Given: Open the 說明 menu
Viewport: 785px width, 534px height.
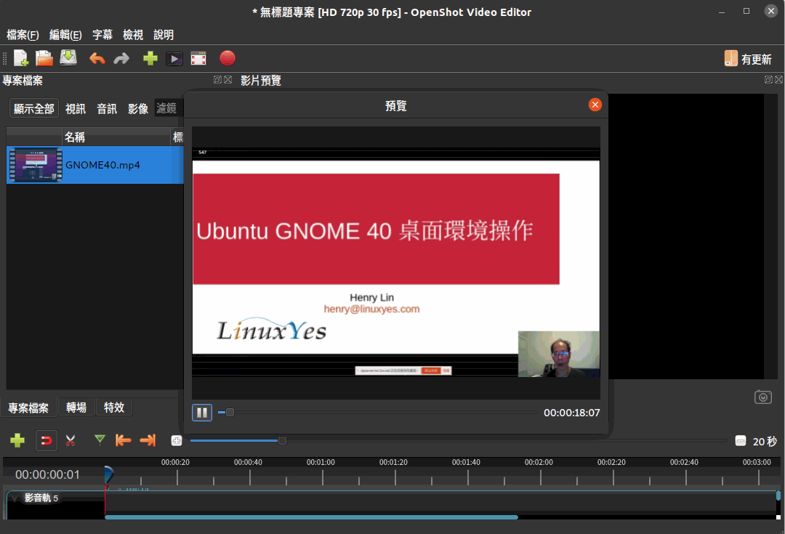Looking at the screenshot, I should (x=164, y=35).
